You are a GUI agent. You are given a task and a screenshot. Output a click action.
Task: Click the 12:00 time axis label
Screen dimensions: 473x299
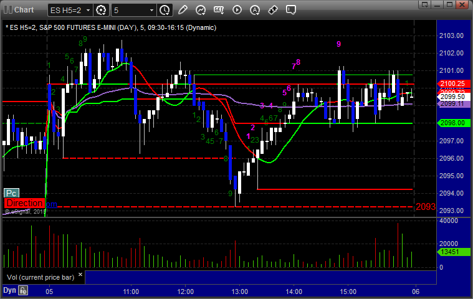click(185, 292)
